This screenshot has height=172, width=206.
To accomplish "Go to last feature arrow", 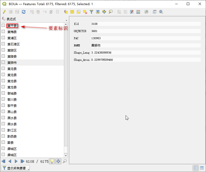I will [x=22, y=161].
